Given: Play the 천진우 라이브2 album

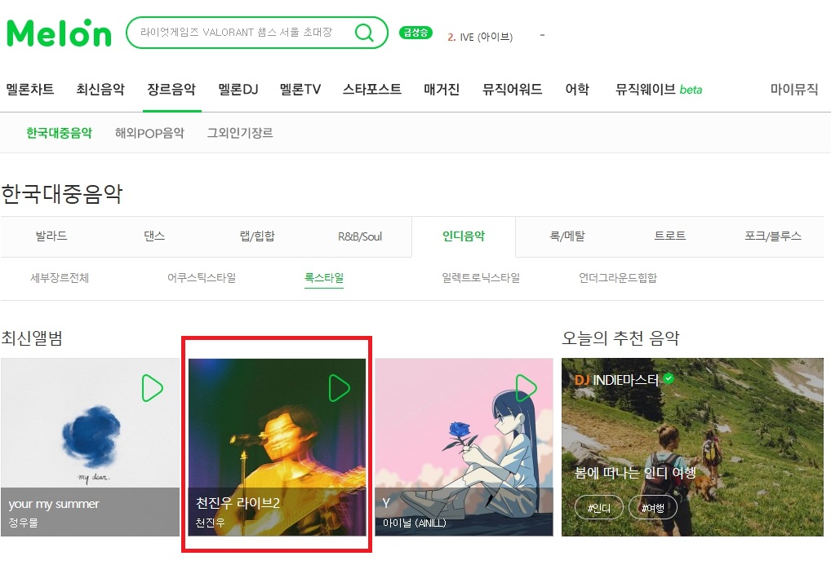Looking at the screenshot, I should pos(339,387).
